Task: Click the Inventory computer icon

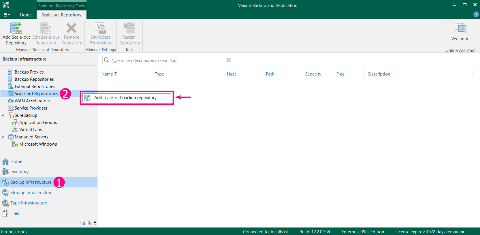Action: (5, 172)
